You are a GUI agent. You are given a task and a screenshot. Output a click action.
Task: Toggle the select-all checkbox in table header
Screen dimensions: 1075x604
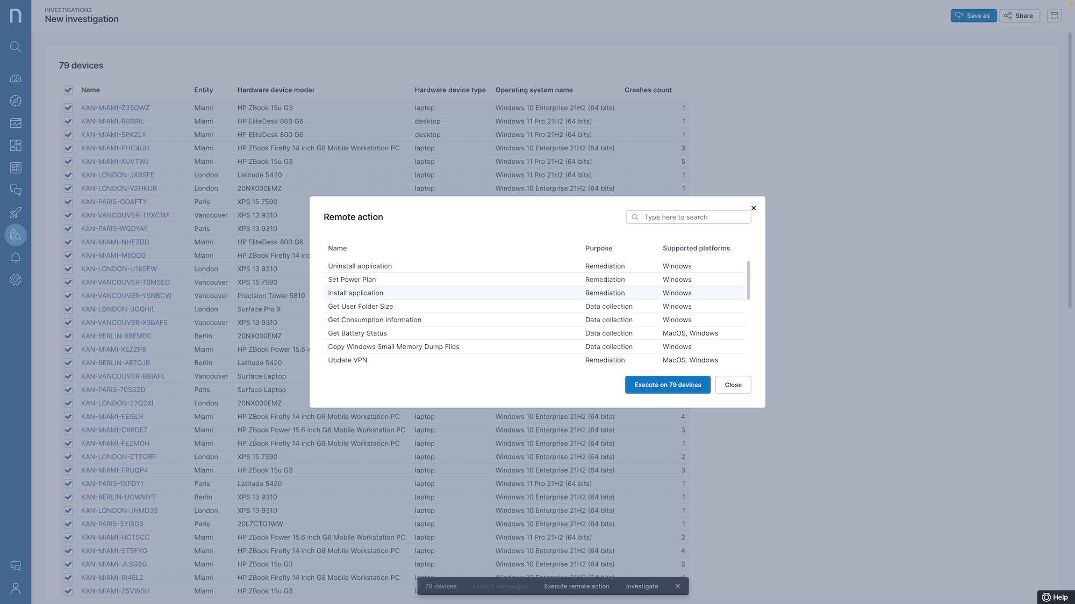pos(68,90)
